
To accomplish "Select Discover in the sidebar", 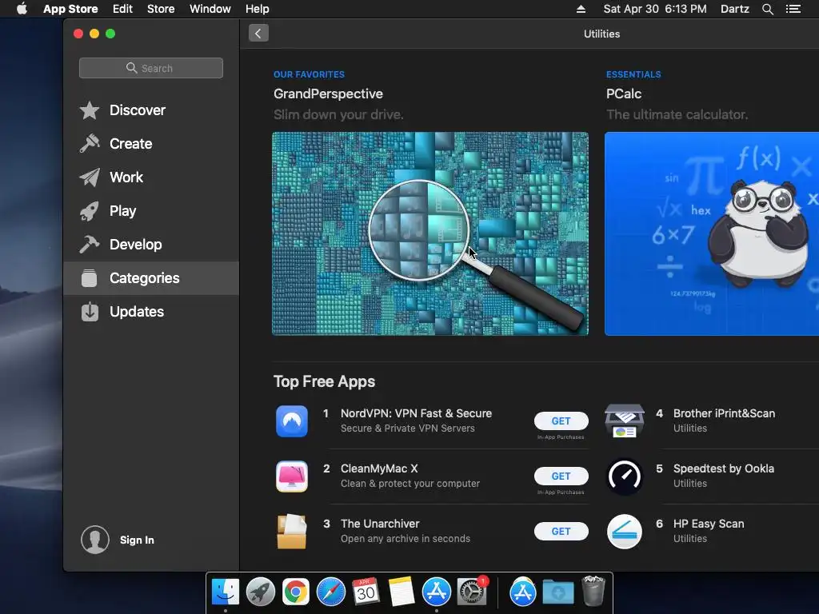I will (151, 110).
